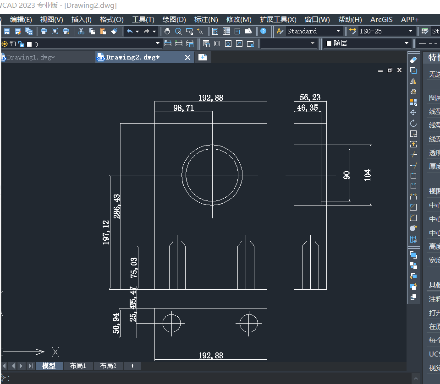440x384 pixels.
Task: Click the Print icon in toolbar
Action: (44, 31)
